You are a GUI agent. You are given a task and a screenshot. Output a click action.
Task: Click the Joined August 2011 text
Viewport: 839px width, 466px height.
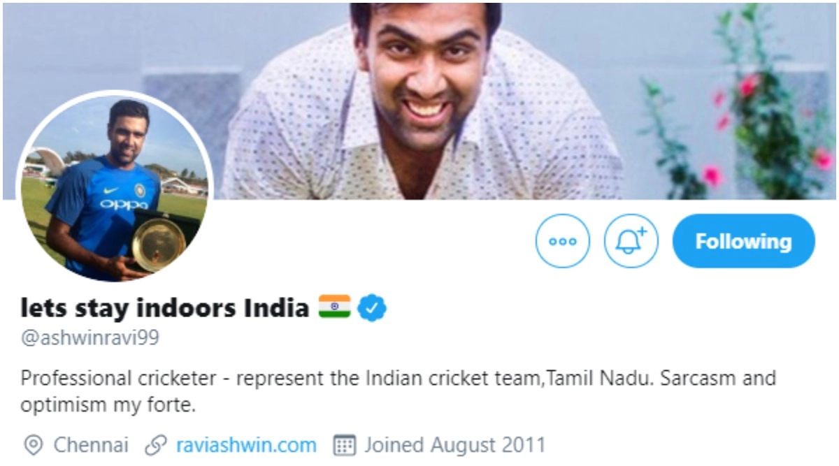click(x=454, y=445)
